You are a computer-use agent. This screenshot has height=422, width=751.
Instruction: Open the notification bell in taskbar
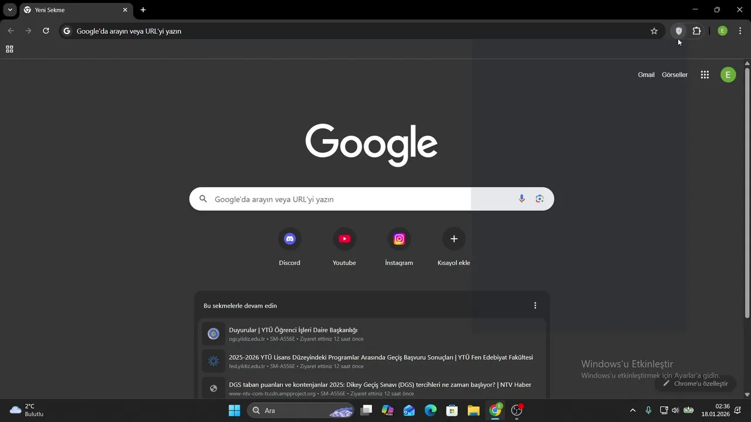click(x=738, y=410)
